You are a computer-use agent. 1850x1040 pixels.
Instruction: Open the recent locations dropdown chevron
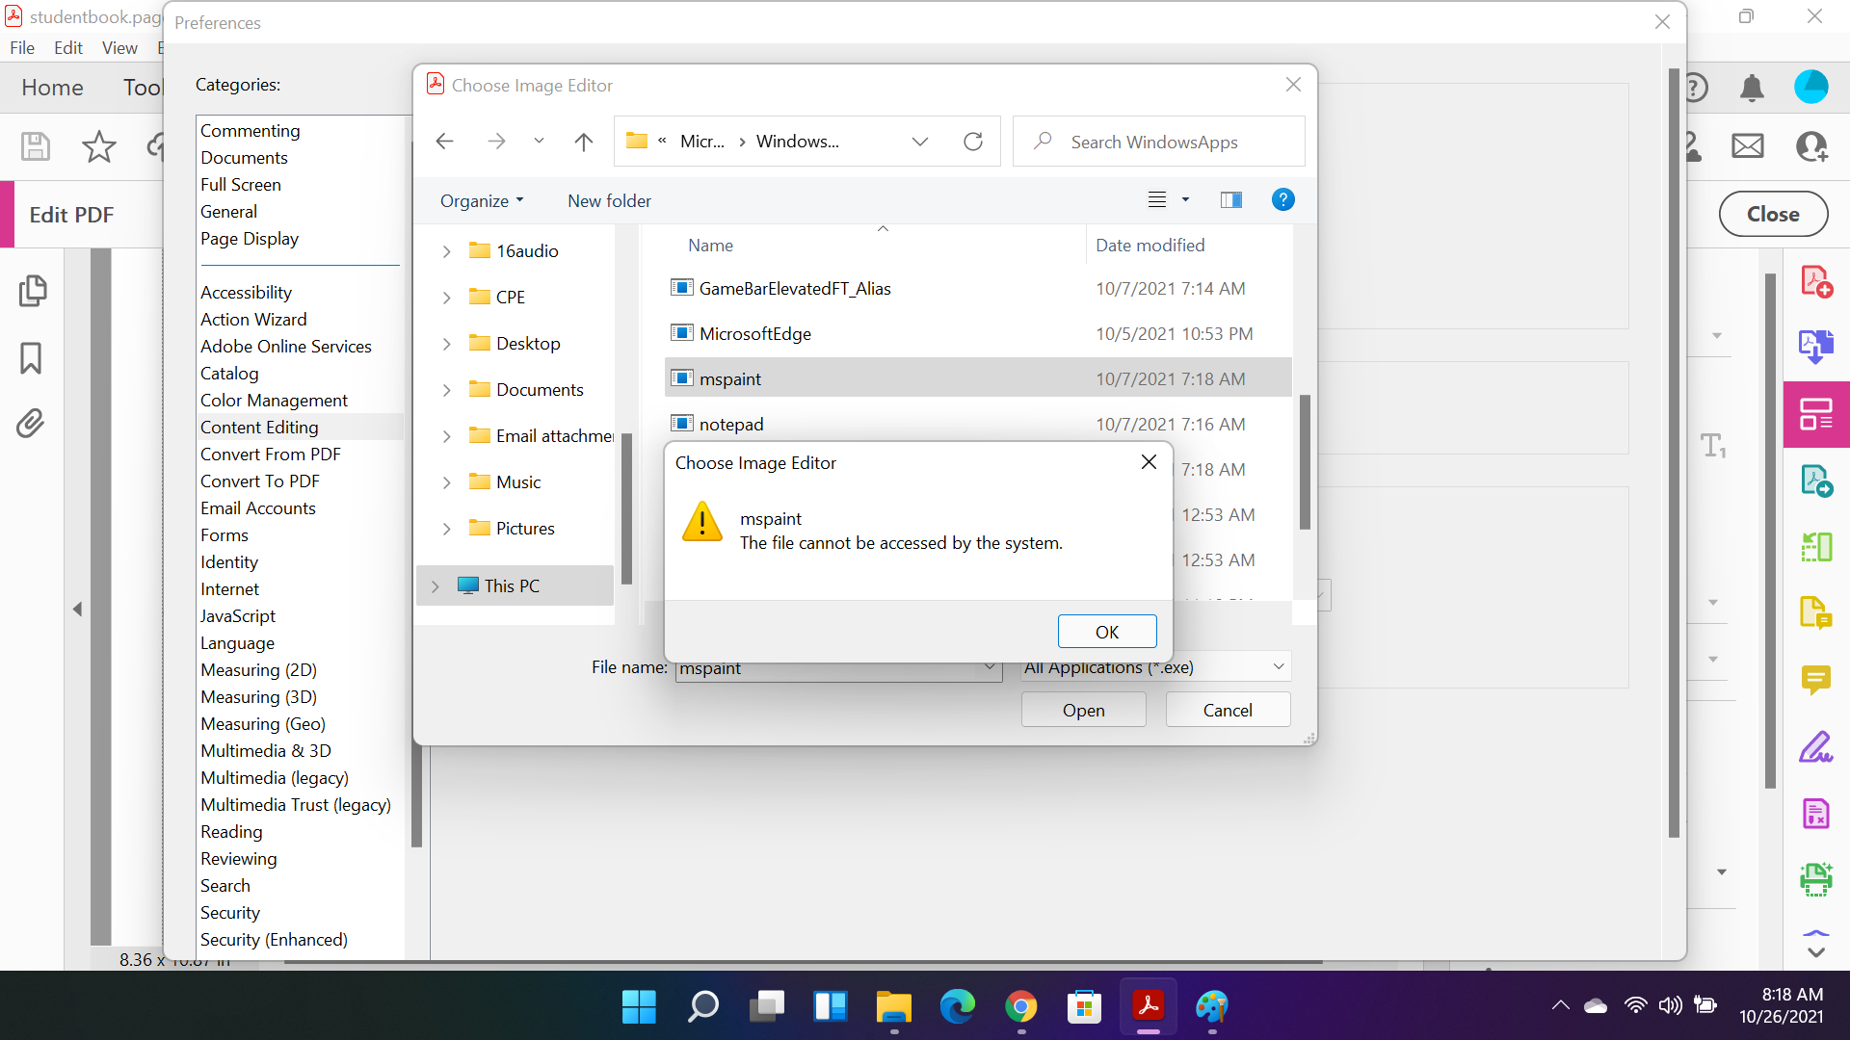(539, 142)
